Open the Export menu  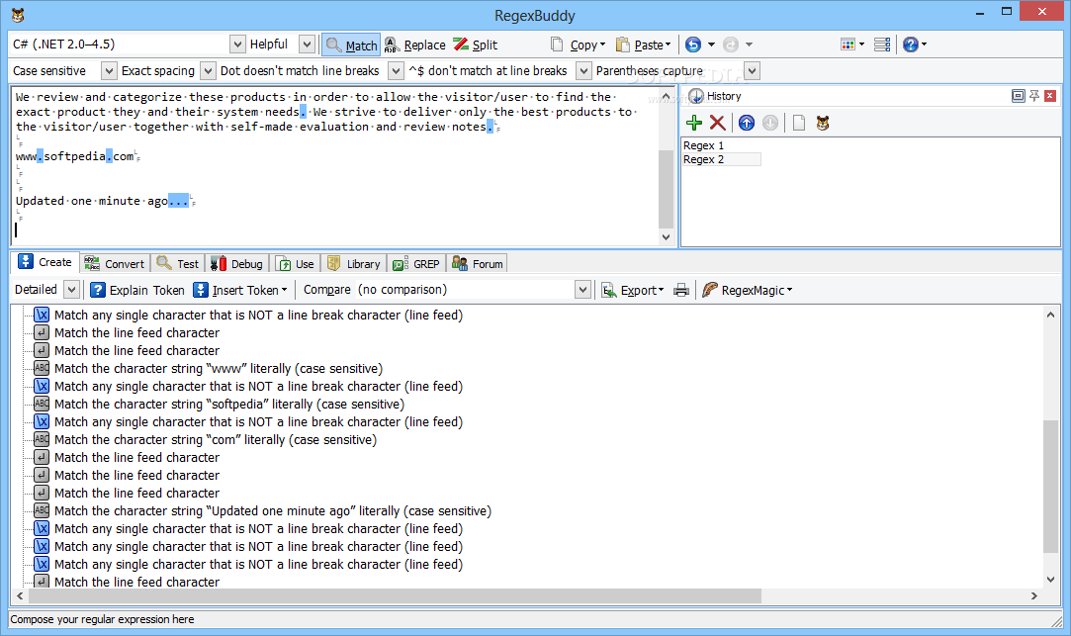[633, 291]
